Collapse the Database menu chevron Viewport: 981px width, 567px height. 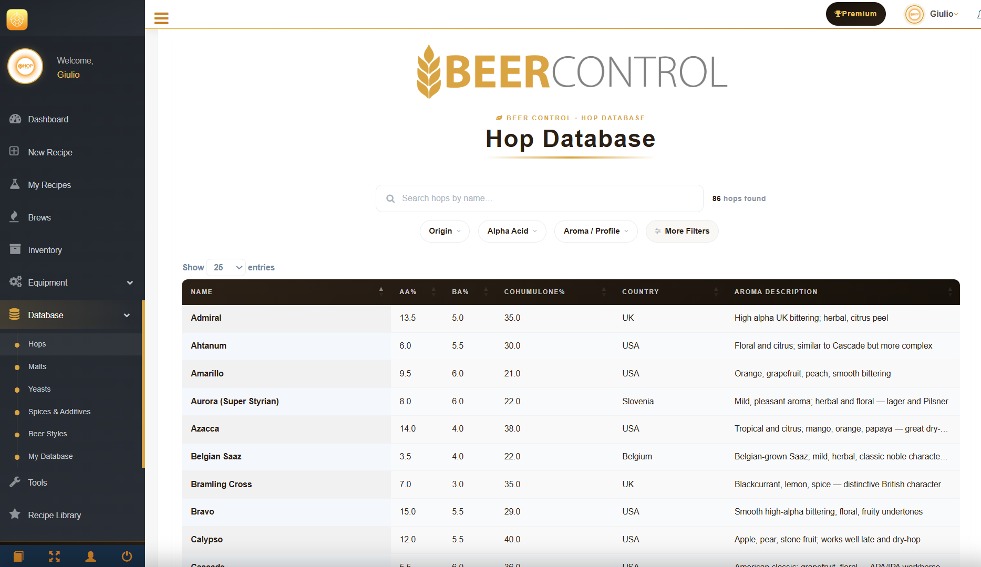[127, 315]
